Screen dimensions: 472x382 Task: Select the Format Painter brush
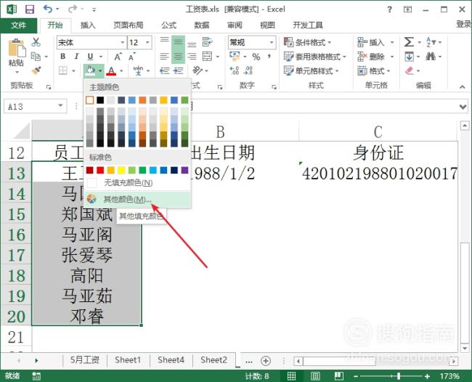pyautogui.click(x=36, y=70)
